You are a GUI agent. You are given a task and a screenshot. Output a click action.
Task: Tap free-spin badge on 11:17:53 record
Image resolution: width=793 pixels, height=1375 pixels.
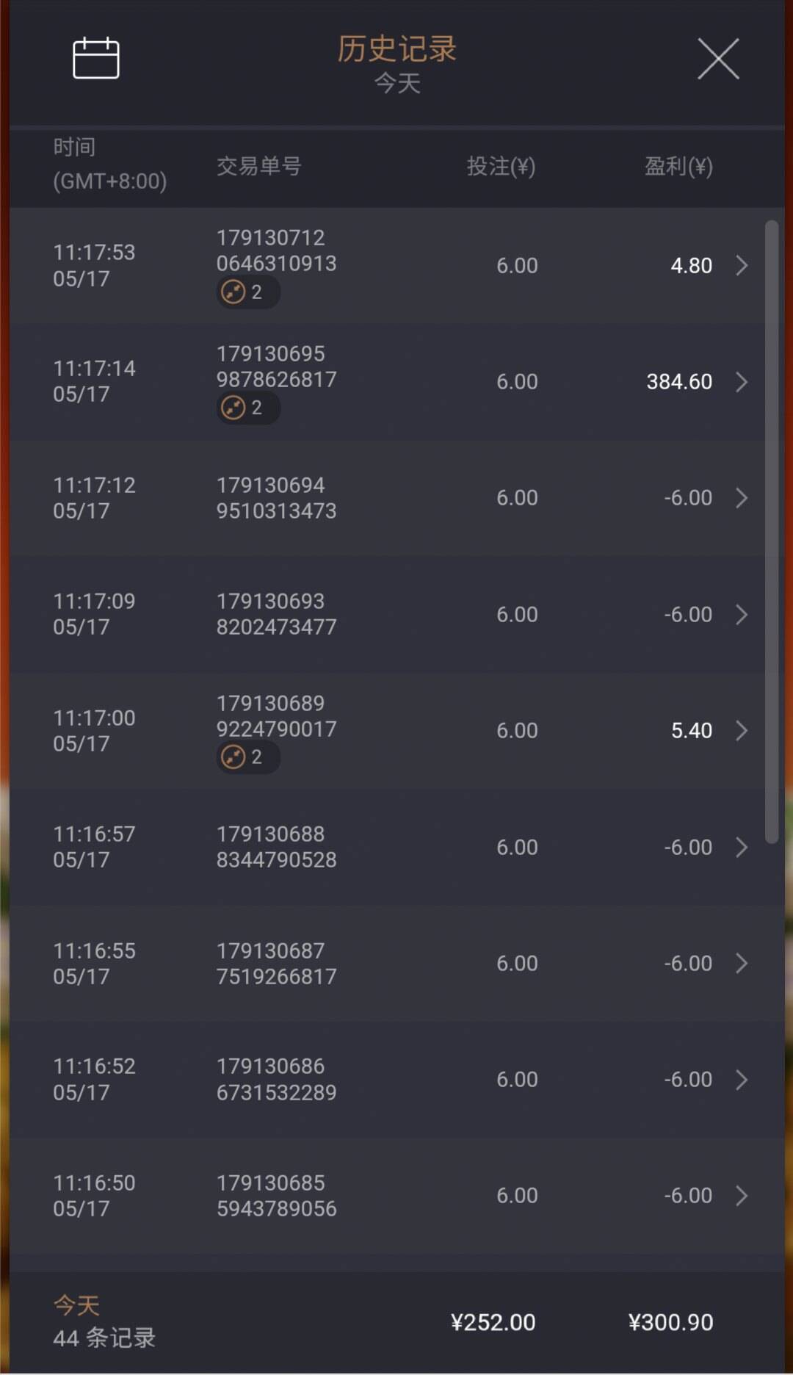click(247, 292)
